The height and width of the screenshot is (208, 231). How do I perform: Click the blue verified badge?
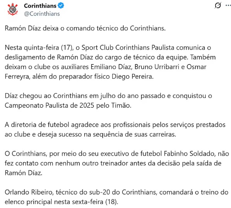pos(61,5)
